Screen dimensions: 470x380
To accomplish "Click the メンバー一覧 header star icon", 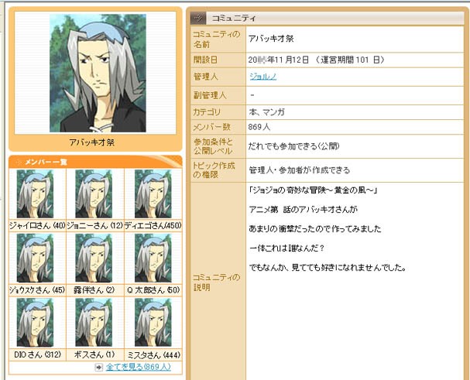I will click(x=19, y=162).
